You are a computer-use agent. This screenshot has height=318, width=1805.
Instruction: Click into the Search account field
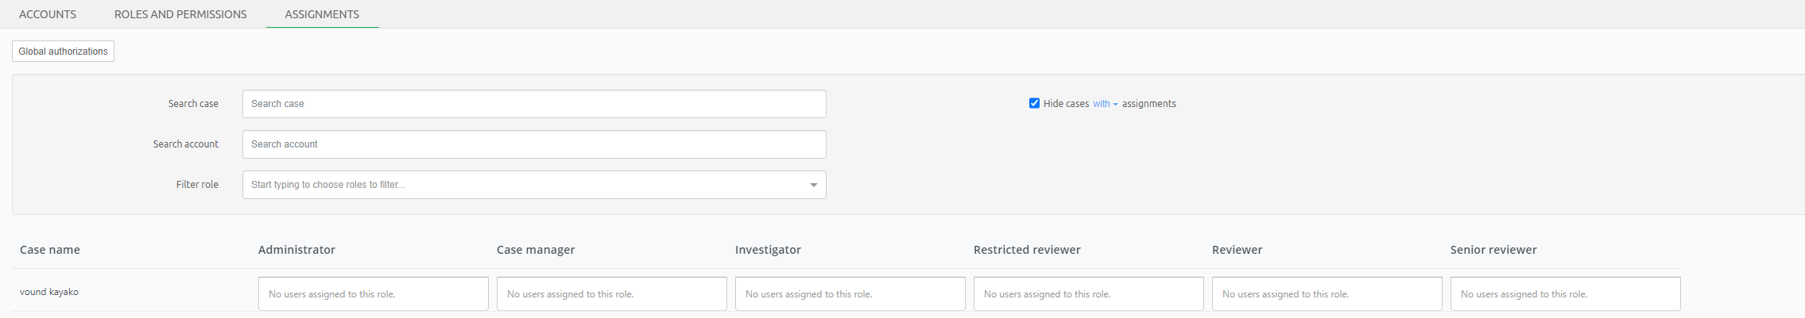pyautogui.click(x=533, y=144)
